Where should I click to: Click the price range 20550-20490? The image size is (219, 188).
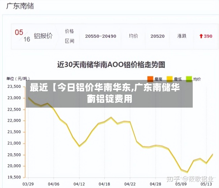click(x=101, y=36)
